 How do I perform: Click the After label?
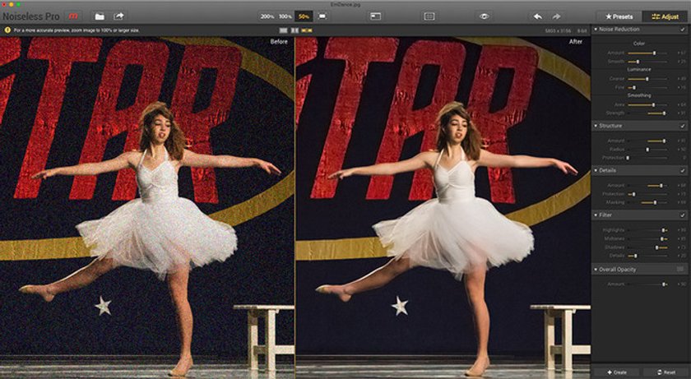point(576,42)
